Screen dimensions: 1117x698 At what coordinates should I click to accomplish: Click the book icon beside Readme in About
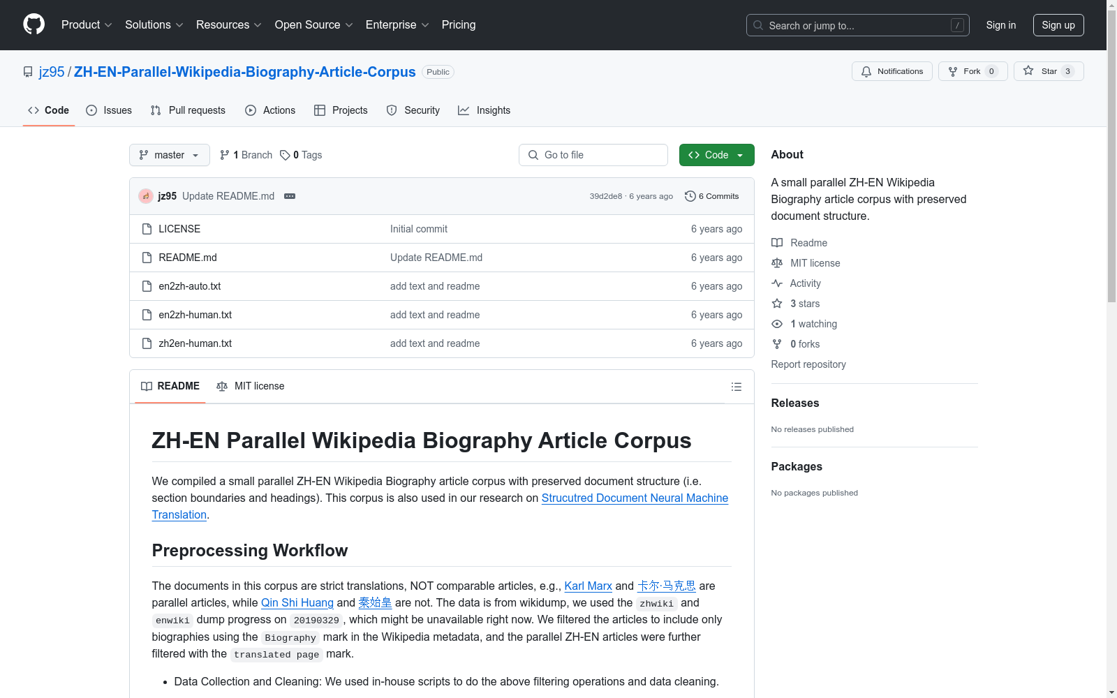coord(777,243)
